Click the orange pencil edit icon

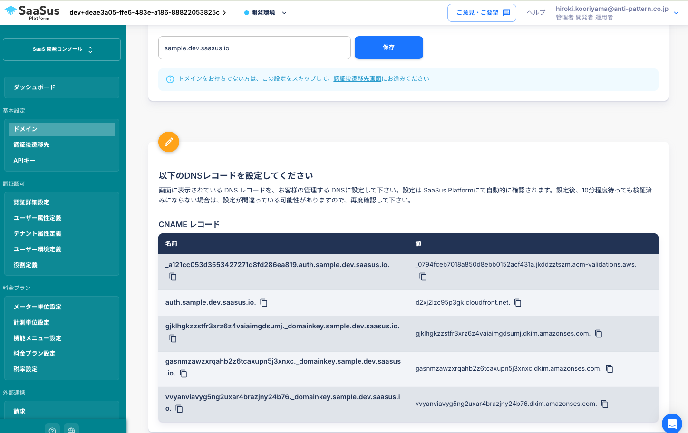coord(168,142)
